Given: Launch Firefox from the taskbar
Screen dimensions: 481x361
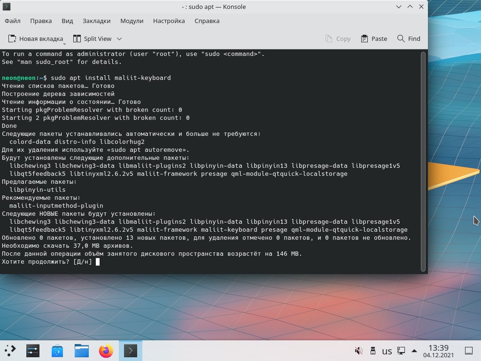Looking at the screenshot, I should pyautogui.click(x=106, y=351).
